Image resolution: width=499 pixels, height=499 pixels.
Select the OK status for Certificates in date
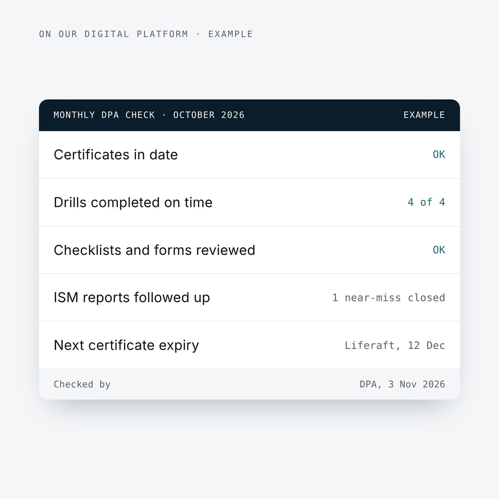439,155
